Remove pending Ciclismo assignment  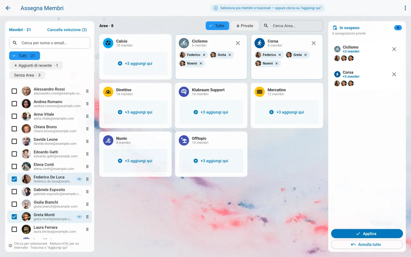coord(394,49)
